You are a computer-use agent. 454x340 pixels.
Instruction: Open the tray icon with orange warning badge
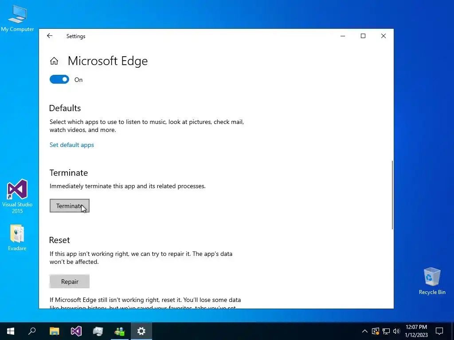click(x=376, y=331)
